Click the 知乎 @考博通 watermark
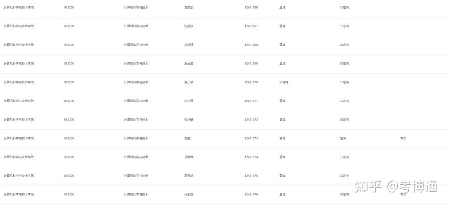The height and width of the screenshot is (205, 449). pyautogui.click(x=396, y=187)
